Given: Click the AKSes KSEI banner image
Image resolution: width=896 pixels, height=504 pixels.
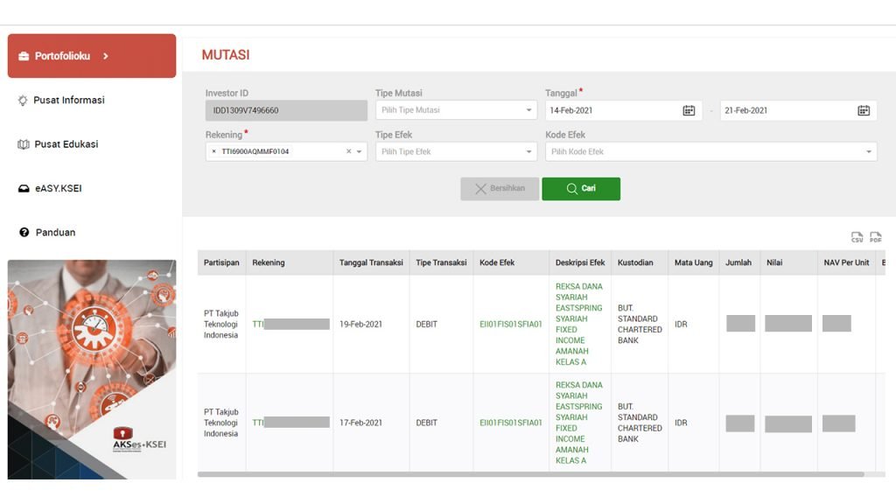Looking at the screenshot, I should (x=92, y=369).
